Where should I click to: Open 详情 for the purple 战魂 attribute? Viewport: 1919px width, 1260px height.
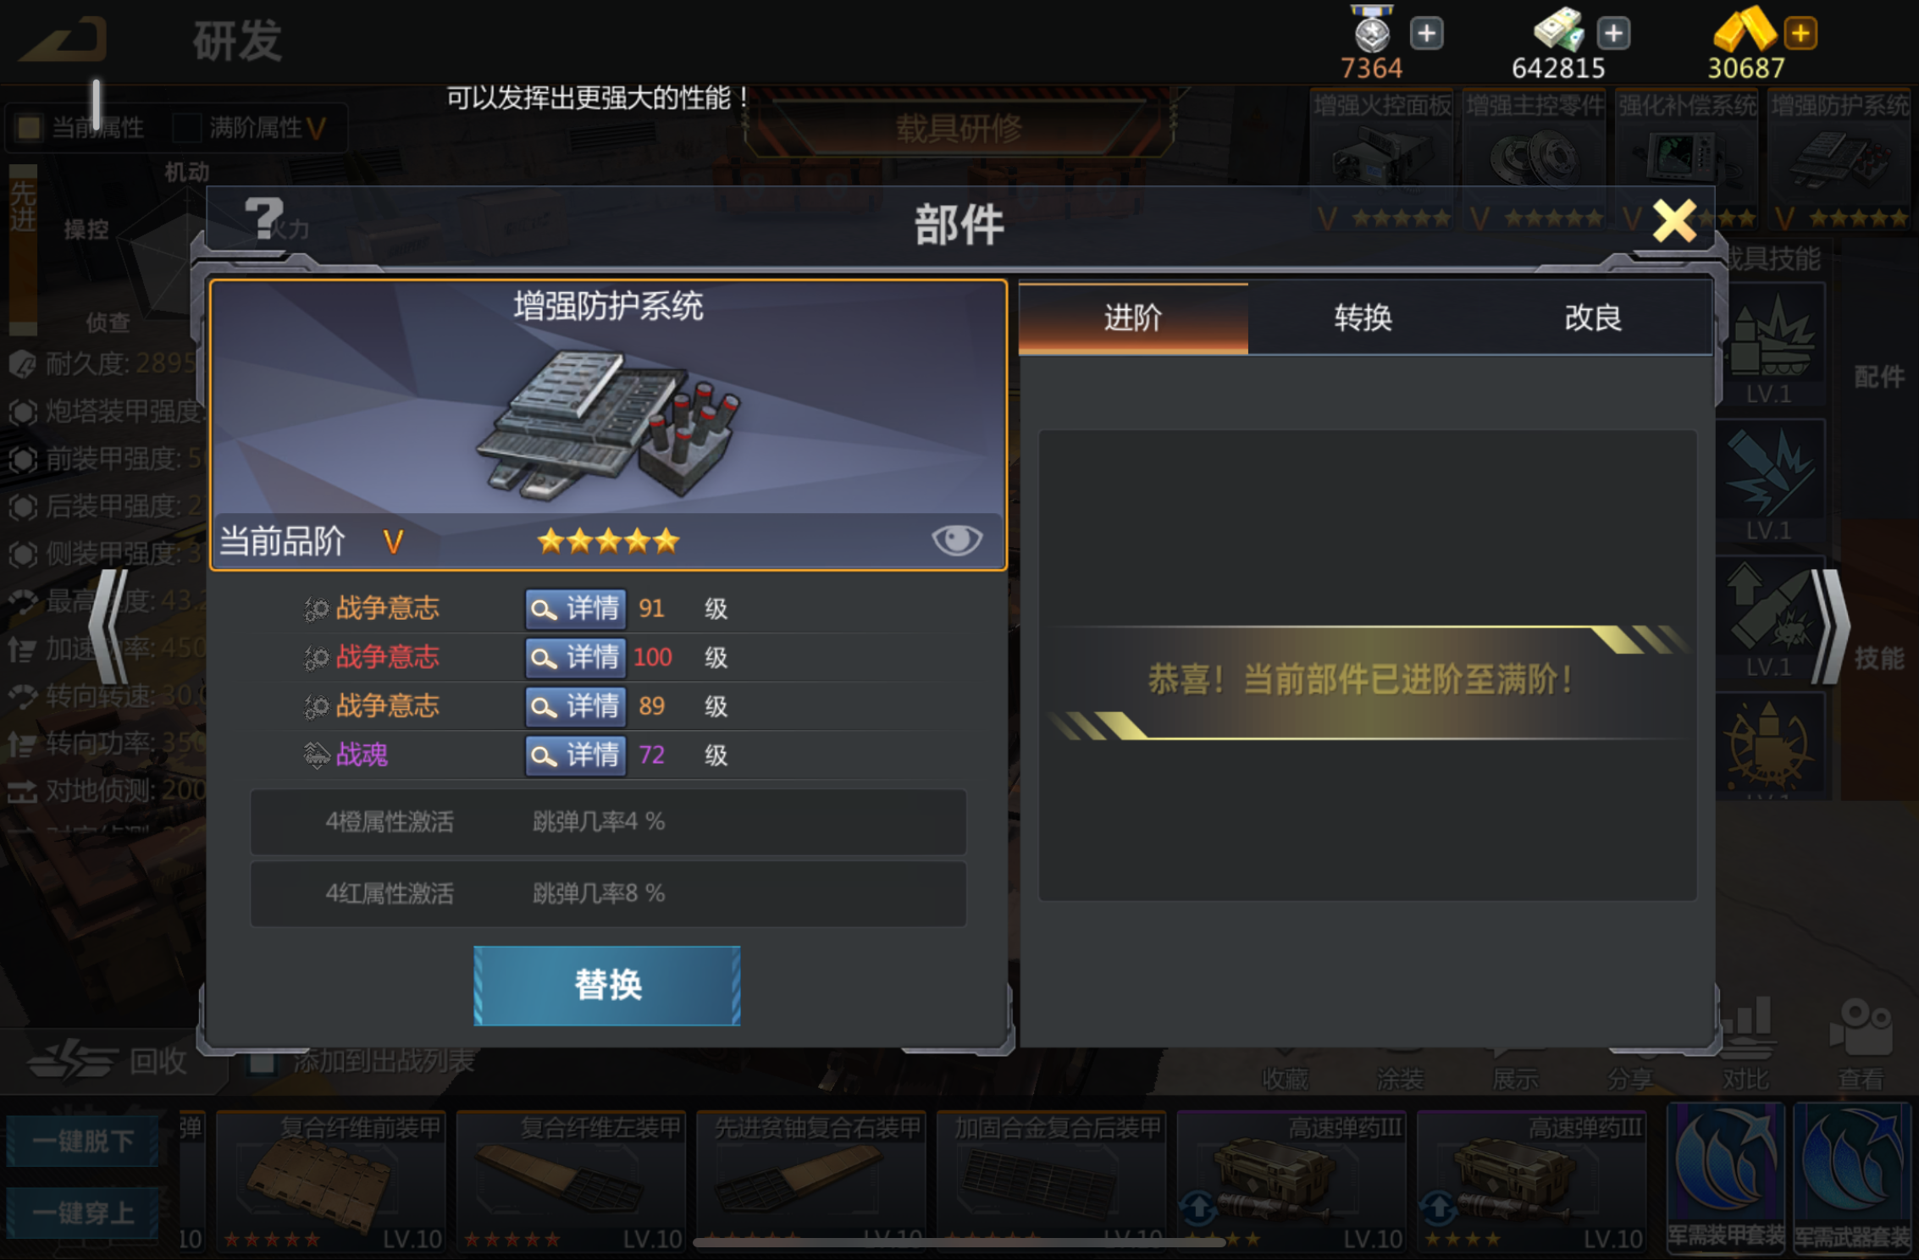click(576, 754)
